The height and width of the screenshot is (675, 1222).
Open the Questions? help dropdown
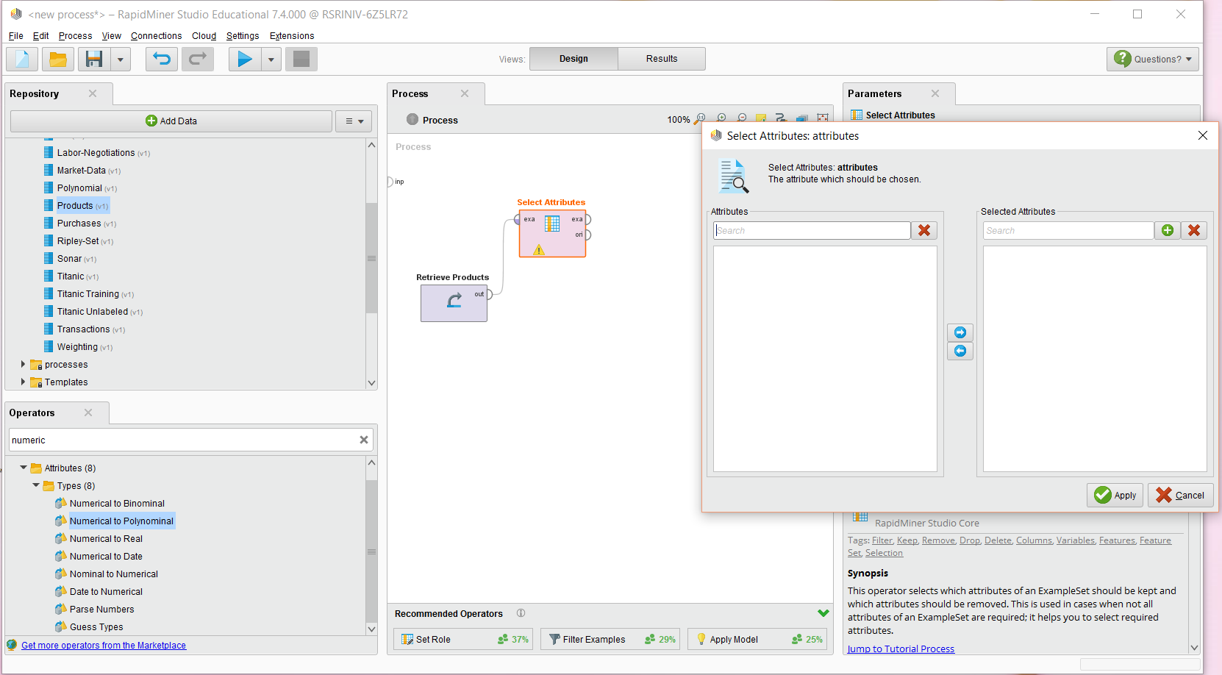(1153, 59)
